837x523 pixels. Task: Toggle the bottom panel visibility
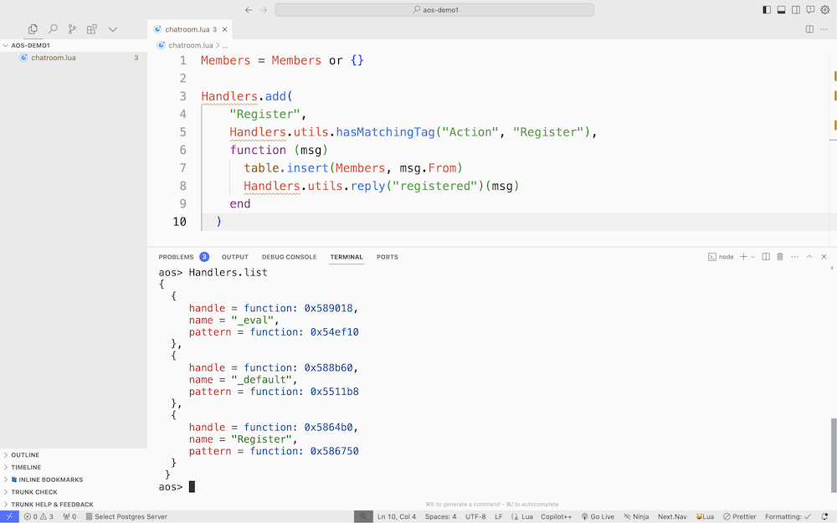(781, 10)
